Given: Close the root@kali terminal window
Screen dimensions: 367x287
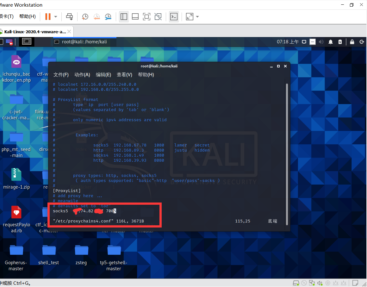Looking at the screenshot, I should [285, 66].
